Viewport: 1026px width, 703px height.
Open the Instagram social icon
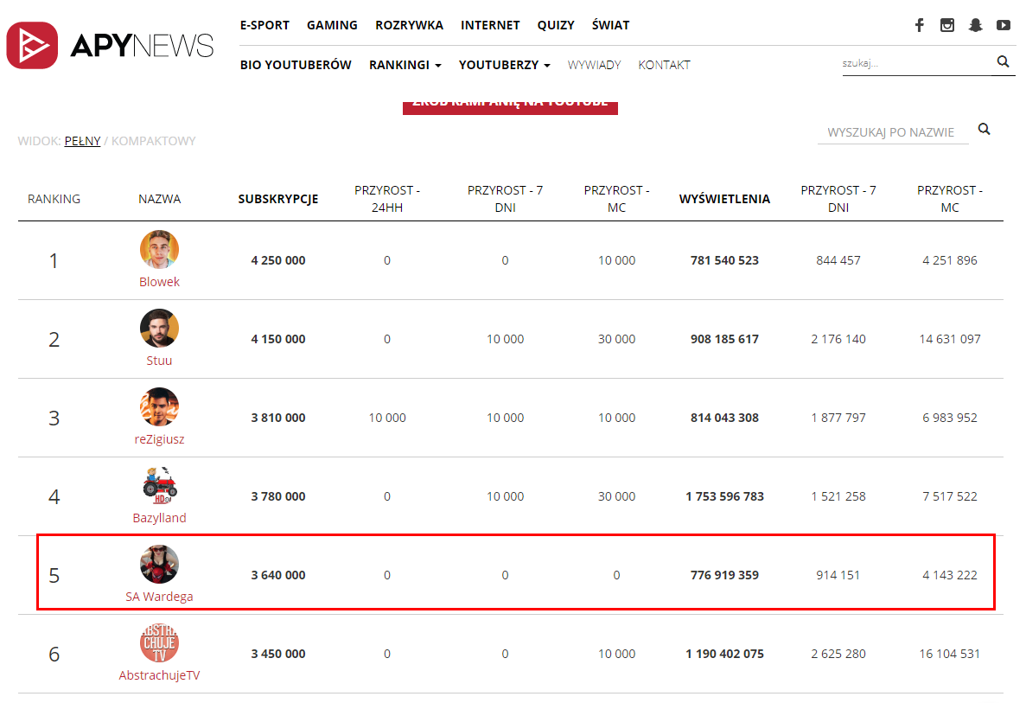[x=946, y=25]
